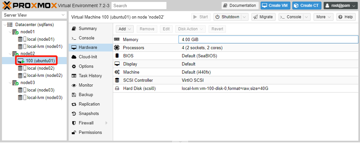Click the Snapshots history icon
This screenshot has height=143, width=360.
(x=74, y=113)
